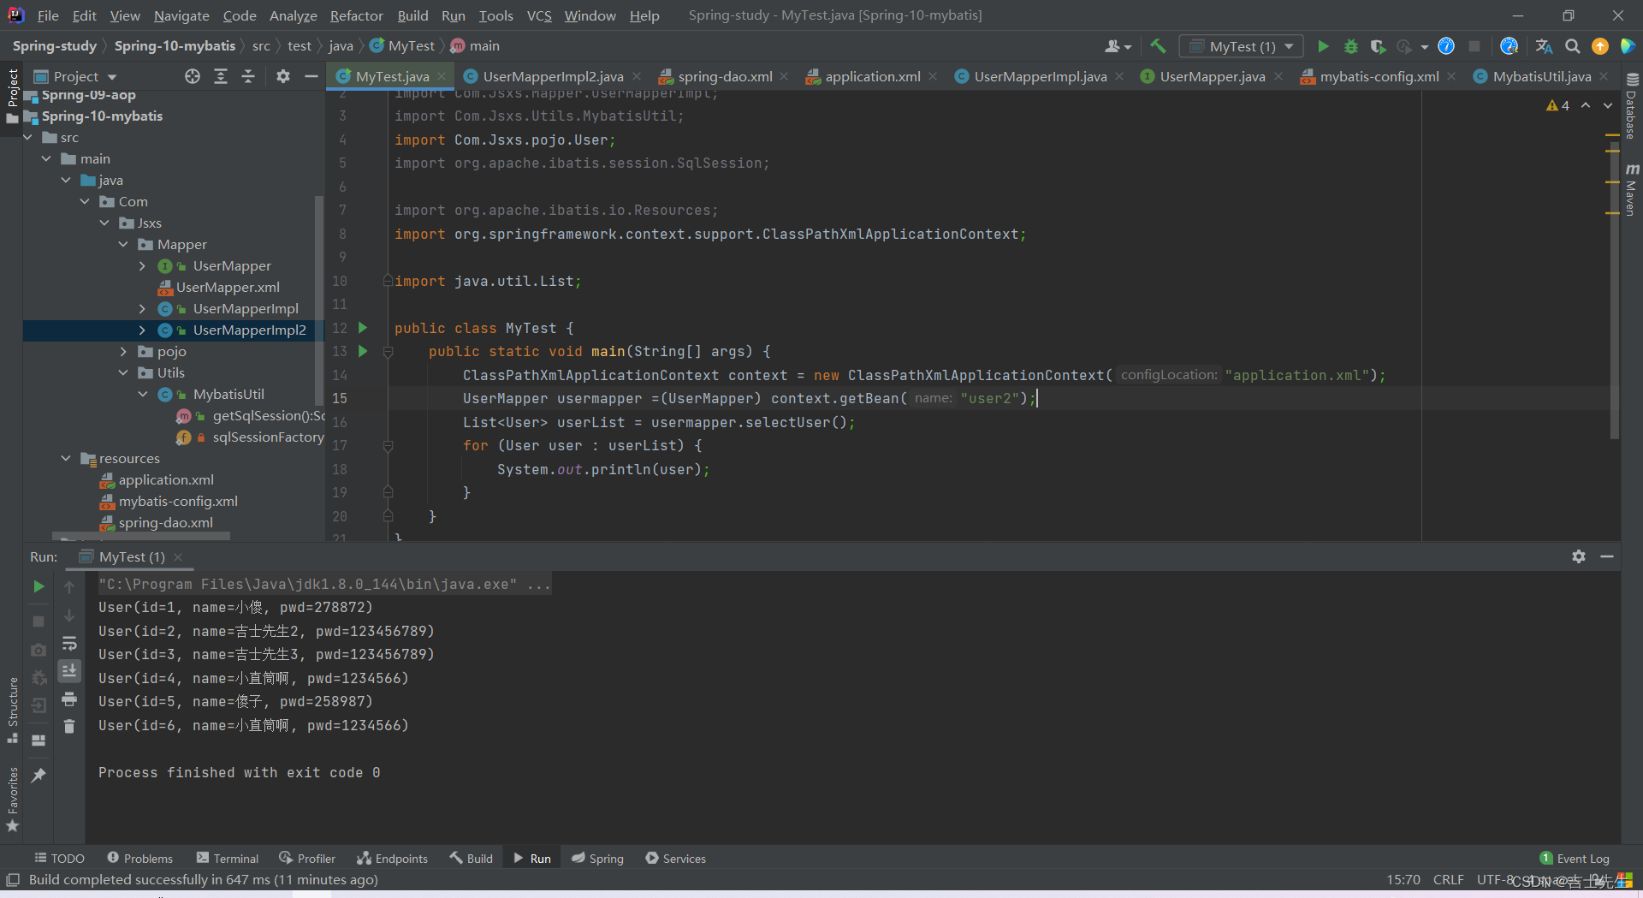Viewport: 1643px width, 898px height.
Task: Collapse the resources folder
Action: [x=66, y=458]
